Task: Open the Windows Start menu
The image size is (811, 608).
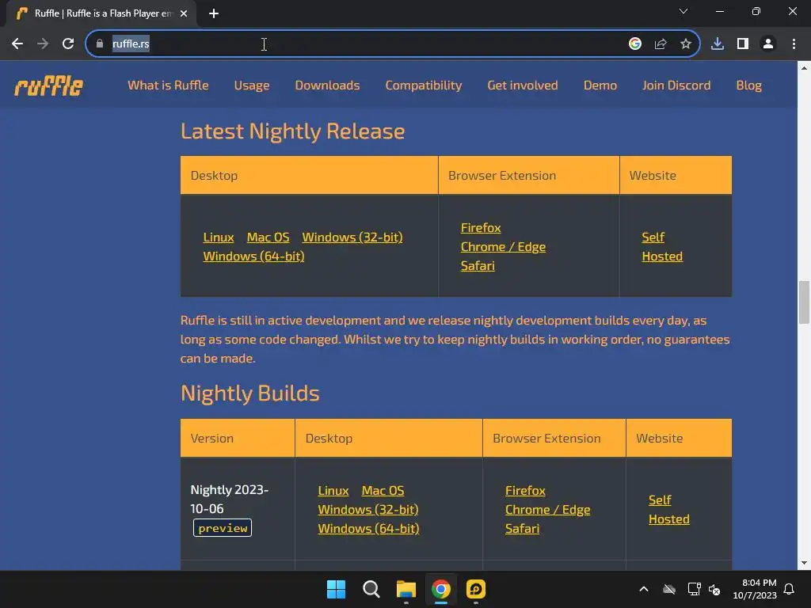Action: click(x=336, y=589)
